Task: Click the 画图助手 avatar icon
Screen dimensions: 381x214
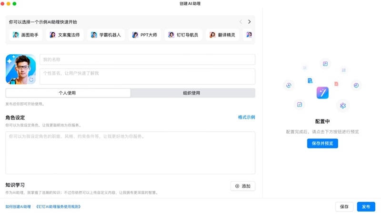Action: pos(16,35)
